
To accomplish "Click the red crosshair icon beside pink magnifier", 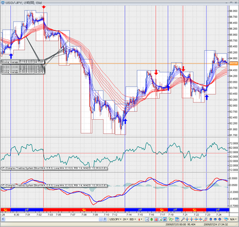I will coord(200,219).
